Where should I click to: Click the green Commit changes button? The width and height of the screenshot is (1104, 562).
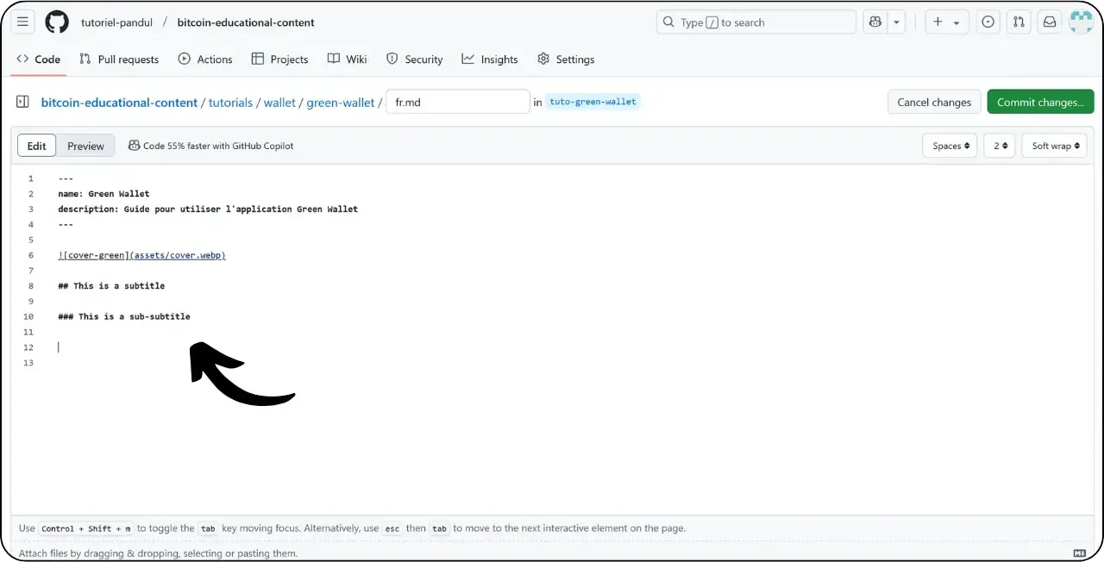tap(1040, 102)
